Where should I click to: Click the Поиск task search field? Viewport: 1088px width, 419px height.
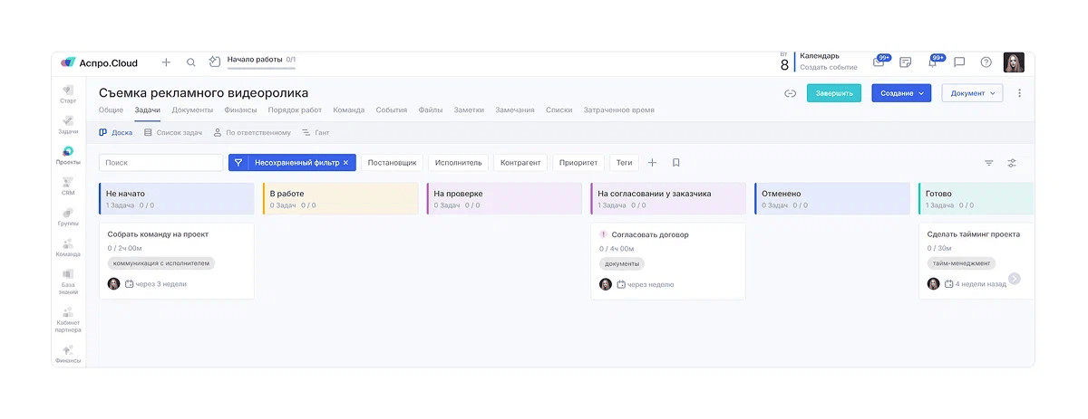tap(160, 163)
